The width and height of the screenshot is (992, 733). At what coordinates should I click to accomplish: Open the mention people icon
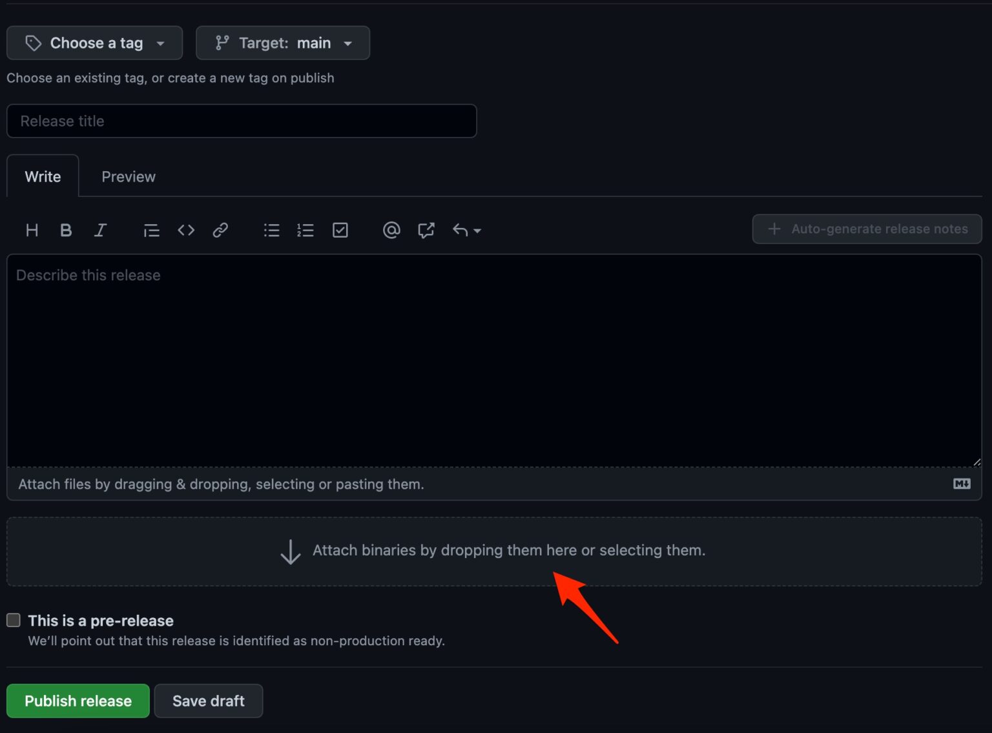point(391,230)
